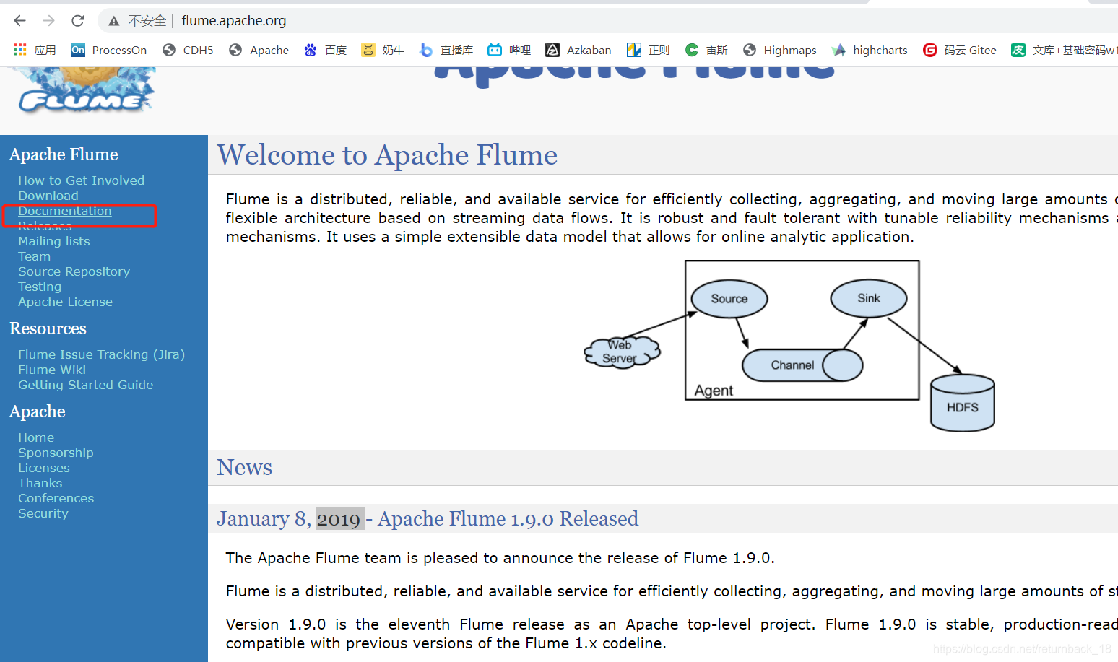Viewport: 1118px width, 662px height.
Task: Click the Apache sidebar section heading
Action: pyautogui.click(x=38, y=411)
